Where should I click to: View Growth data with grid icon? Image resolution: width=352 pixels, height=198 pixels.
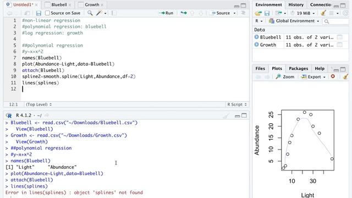point(340,45)
